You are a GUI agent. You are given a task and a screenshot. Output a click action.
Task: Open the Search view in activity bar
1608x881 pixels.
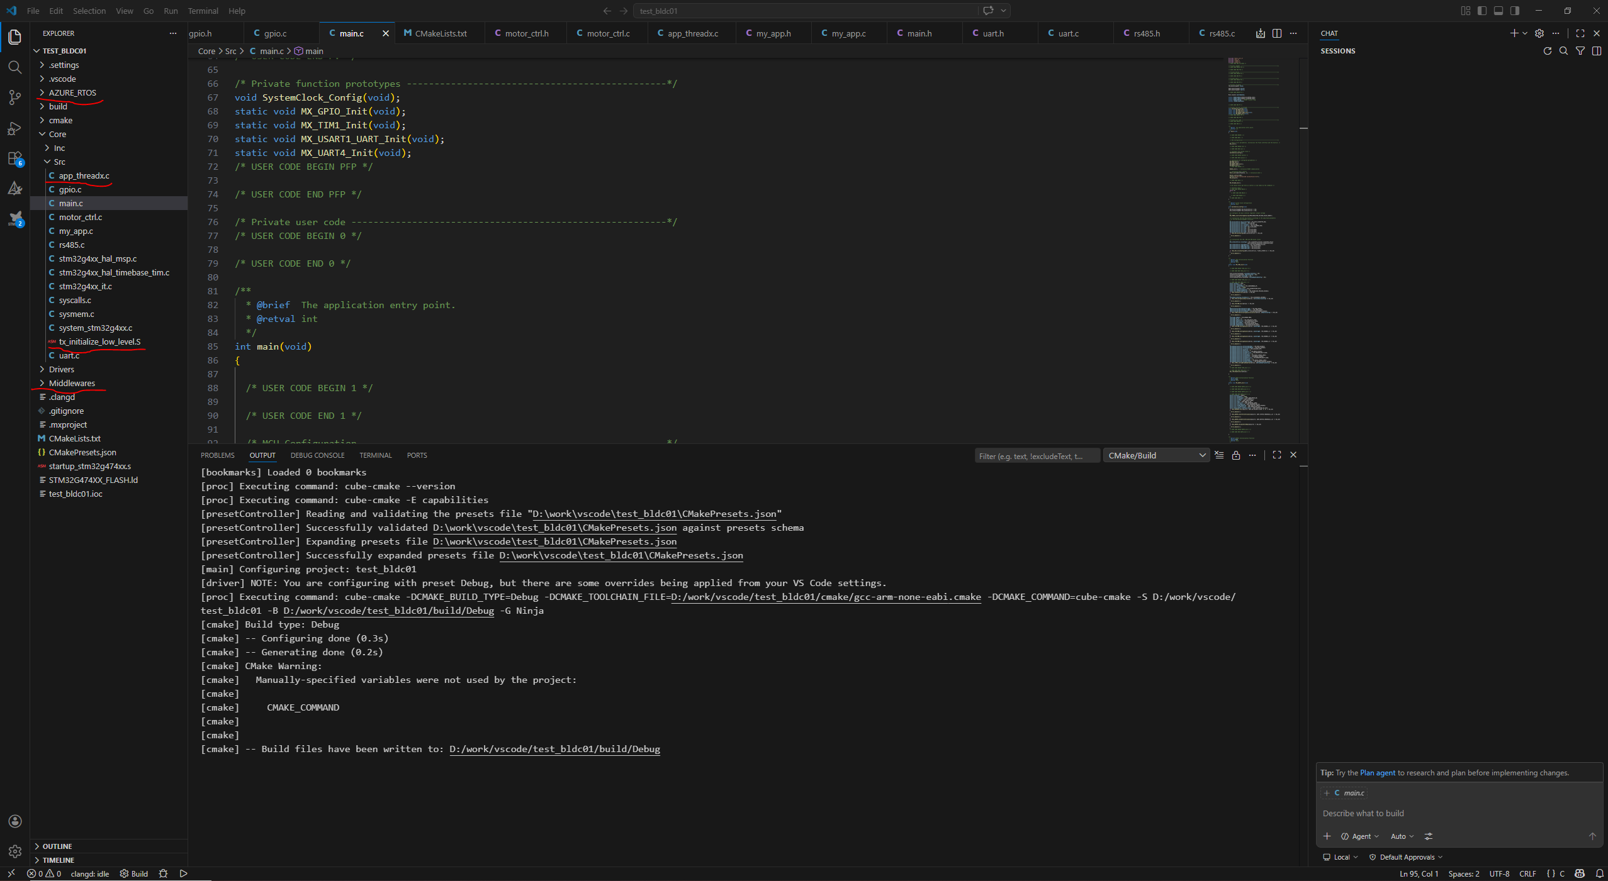pyautogui.click(x=14, y=67)
